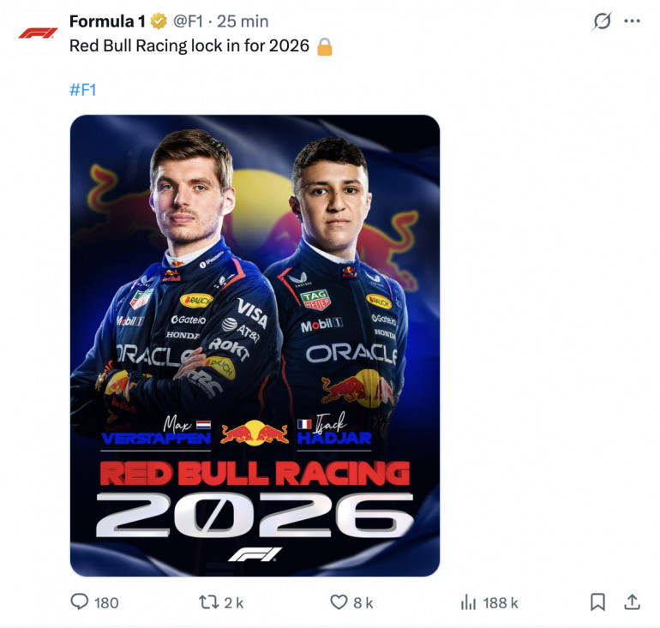Click the 180 replies count
Viewport: 660px width, 628px height.
(106, 603)
